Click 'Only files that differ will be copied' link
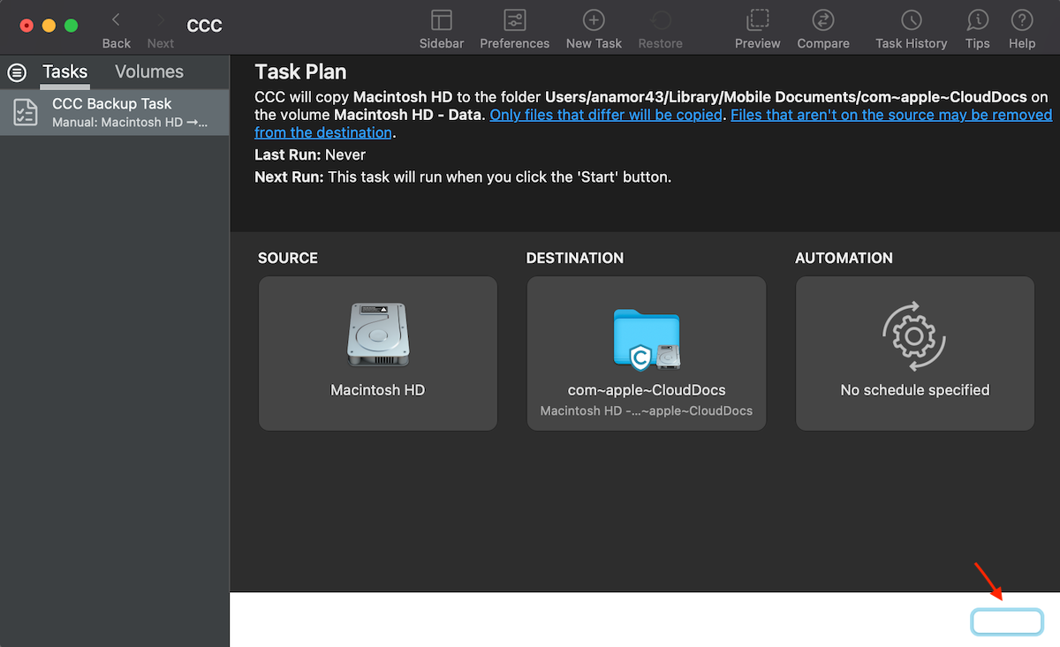 [x=606, y=115]
